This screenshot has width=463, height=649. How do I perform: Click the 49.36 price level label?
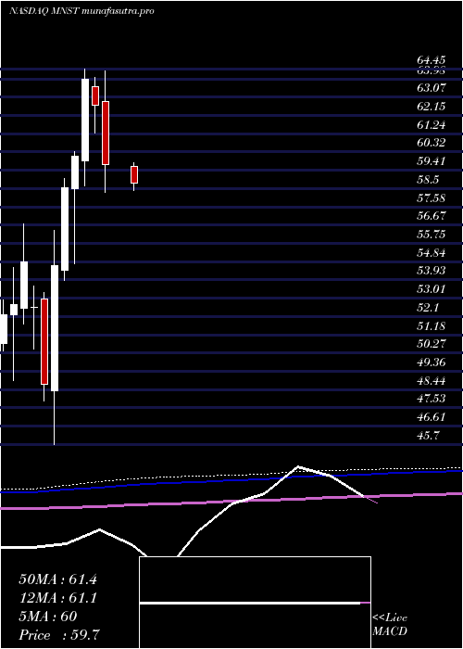431,363
